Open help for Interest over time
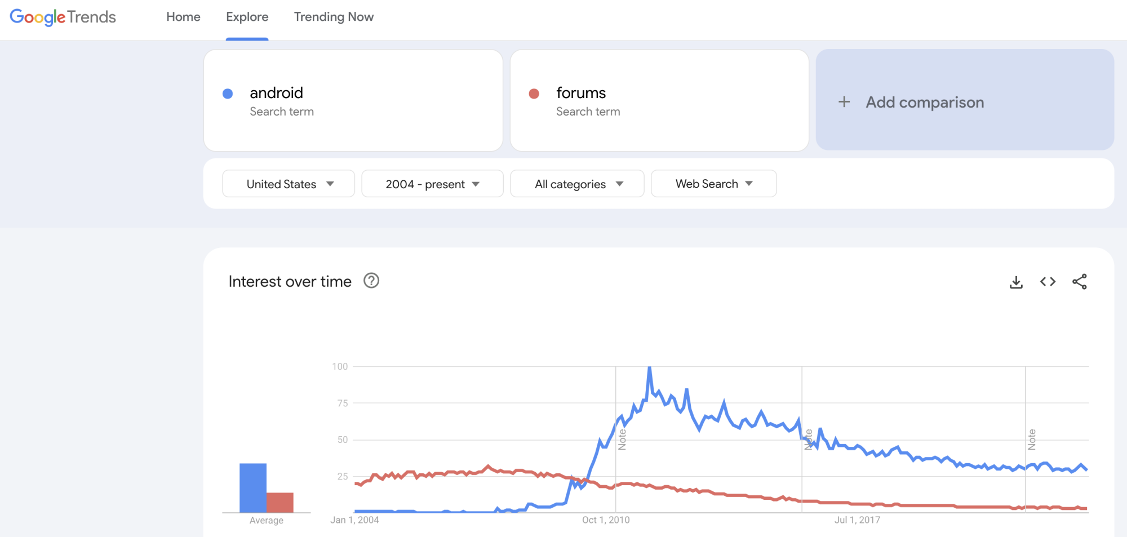This screenshot has height=537, width=1127. [x=371, y=281]
